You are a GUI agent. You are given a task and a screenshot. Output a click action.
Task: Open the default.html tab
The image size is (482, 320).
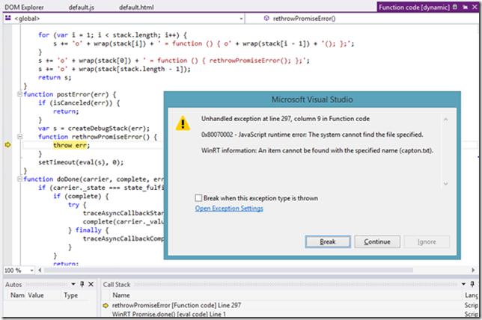[x=136, y=7]
